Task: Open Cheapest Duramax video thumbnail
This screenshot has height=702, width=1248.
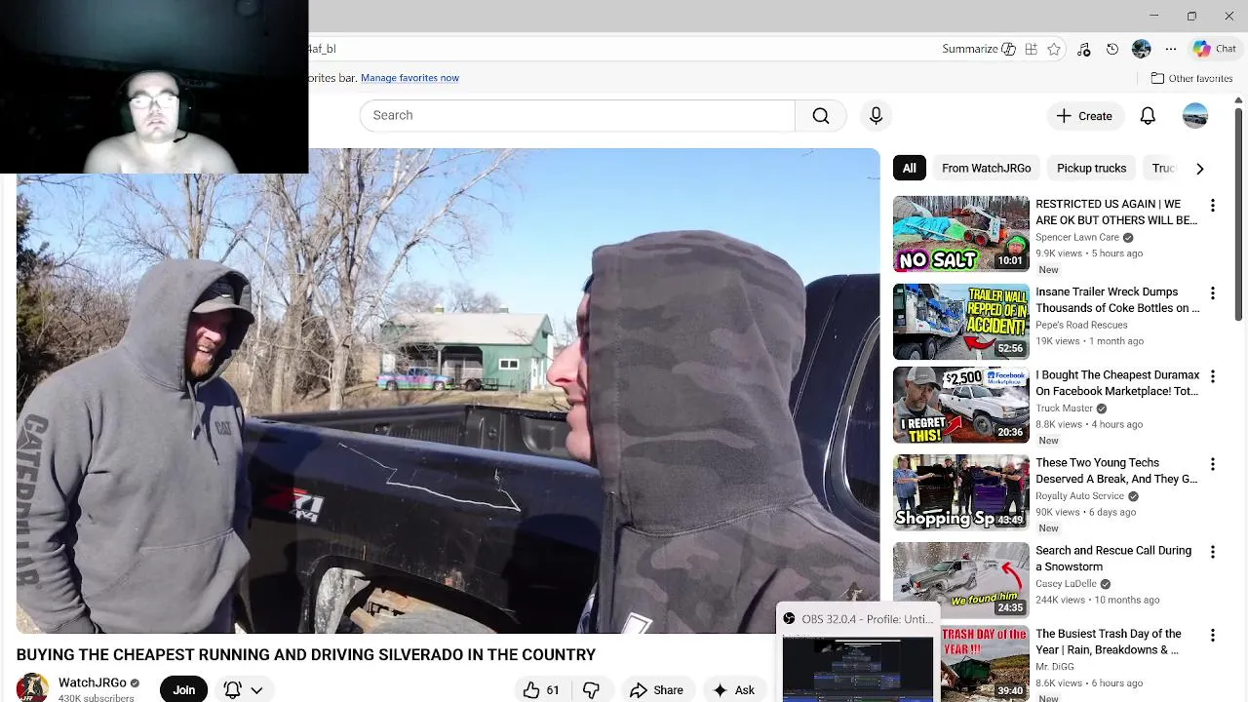Action: (x=961, y=405)
